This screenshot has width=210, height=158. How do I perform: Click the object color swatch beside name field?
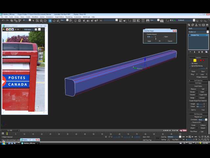(x=207, y=28)
